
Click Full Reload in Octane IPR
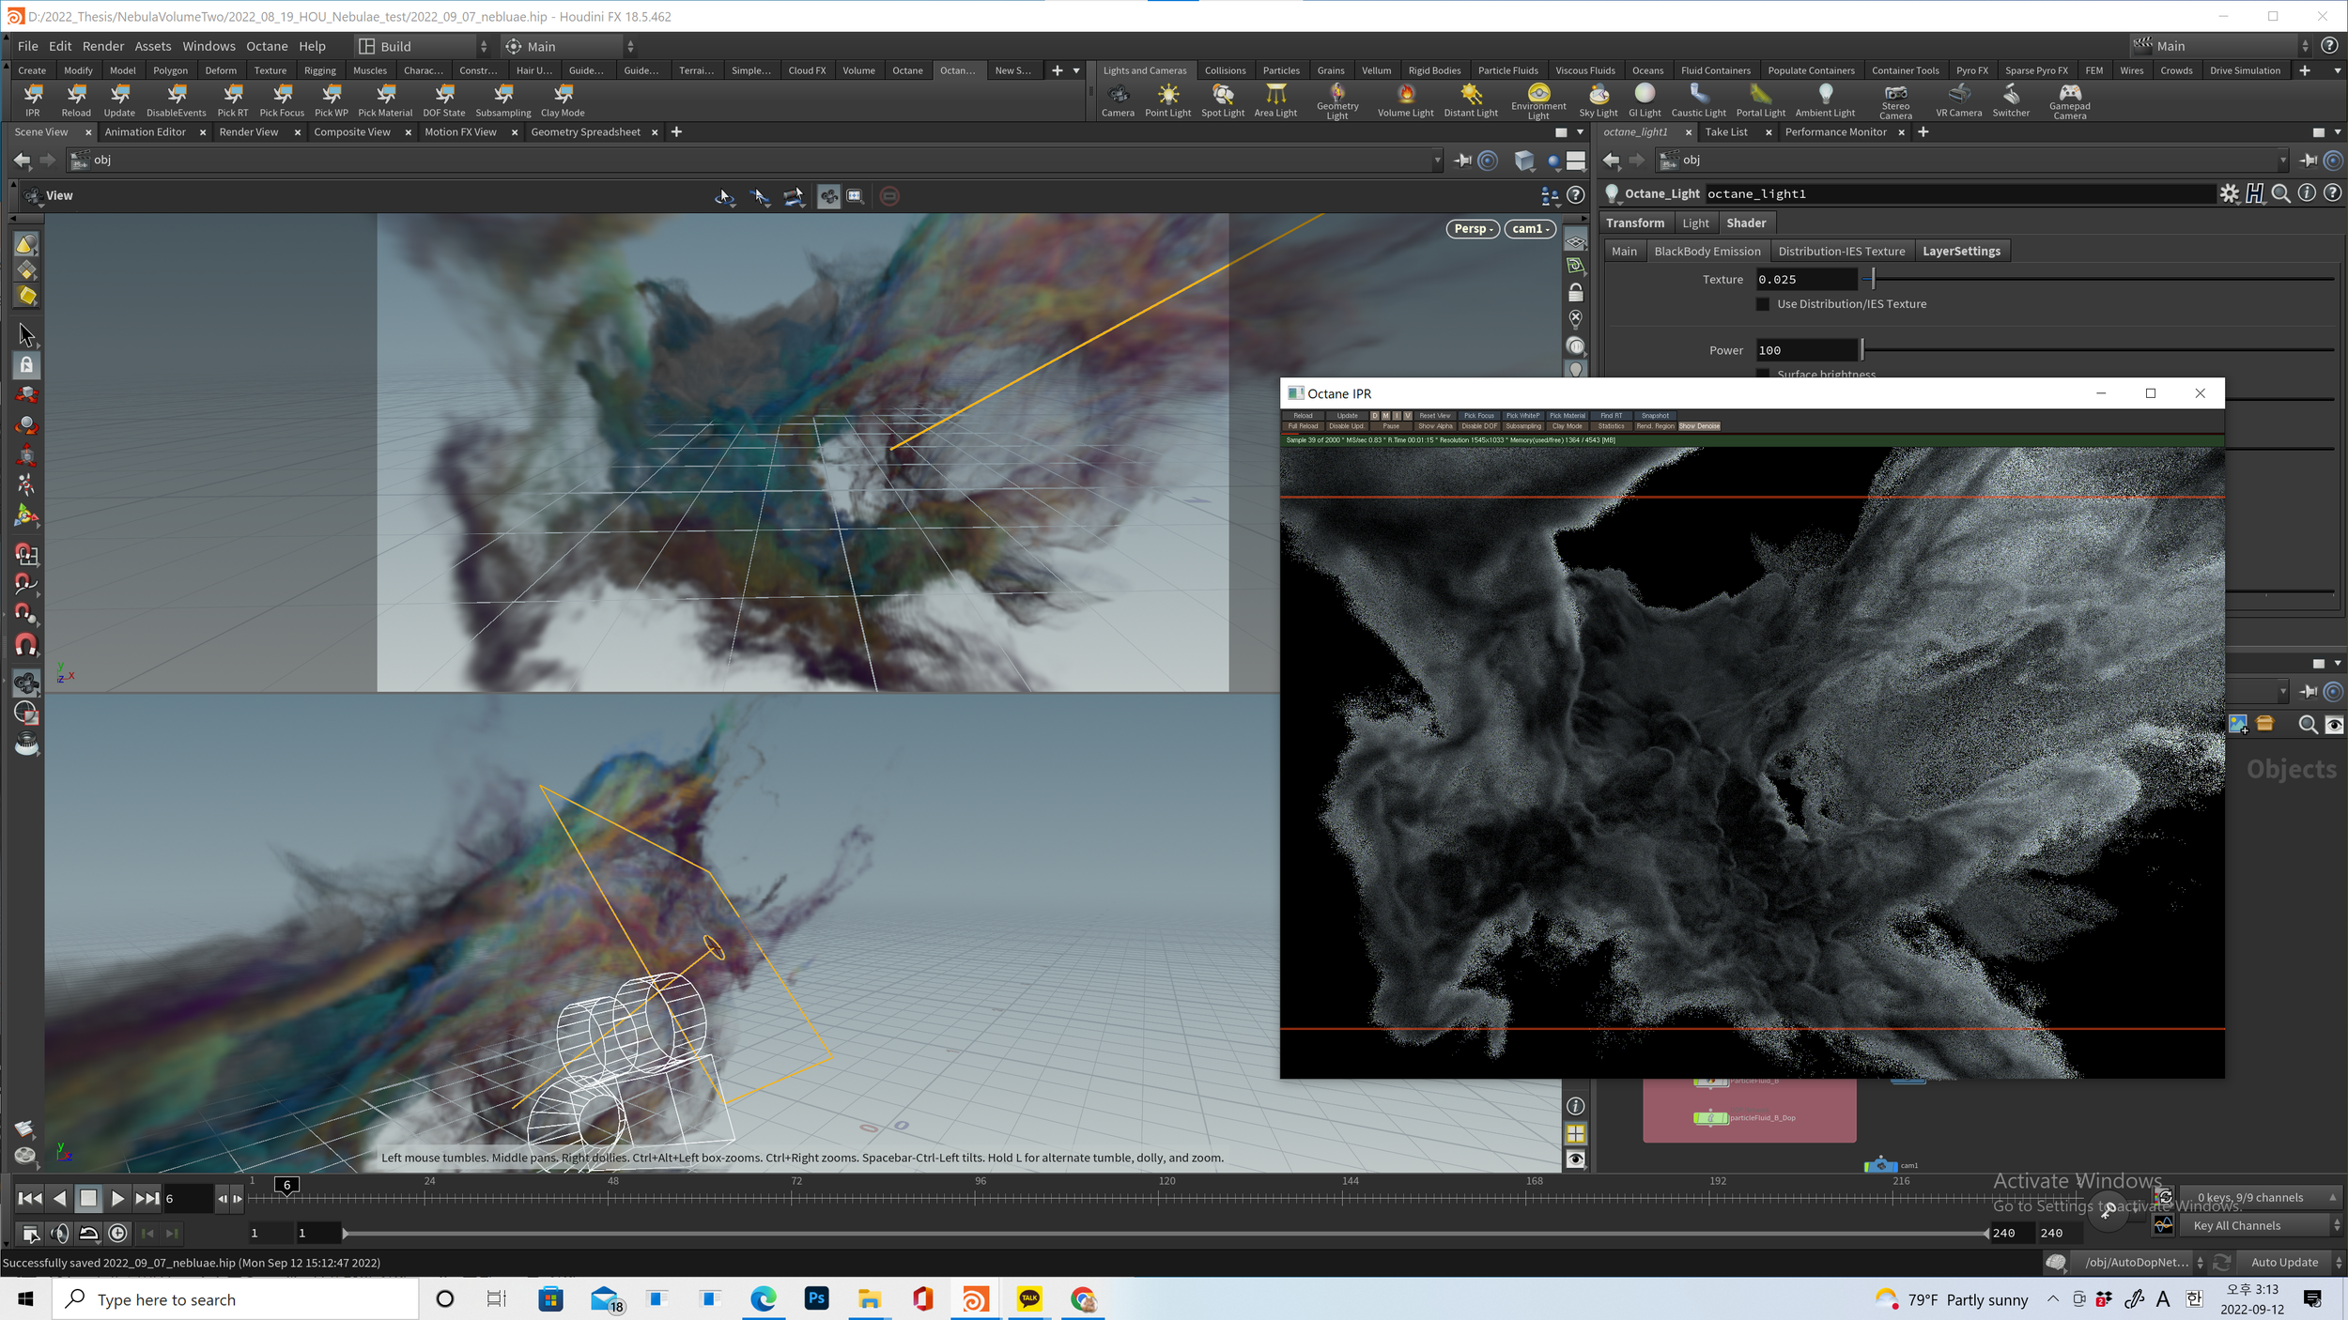point(1303,426)
